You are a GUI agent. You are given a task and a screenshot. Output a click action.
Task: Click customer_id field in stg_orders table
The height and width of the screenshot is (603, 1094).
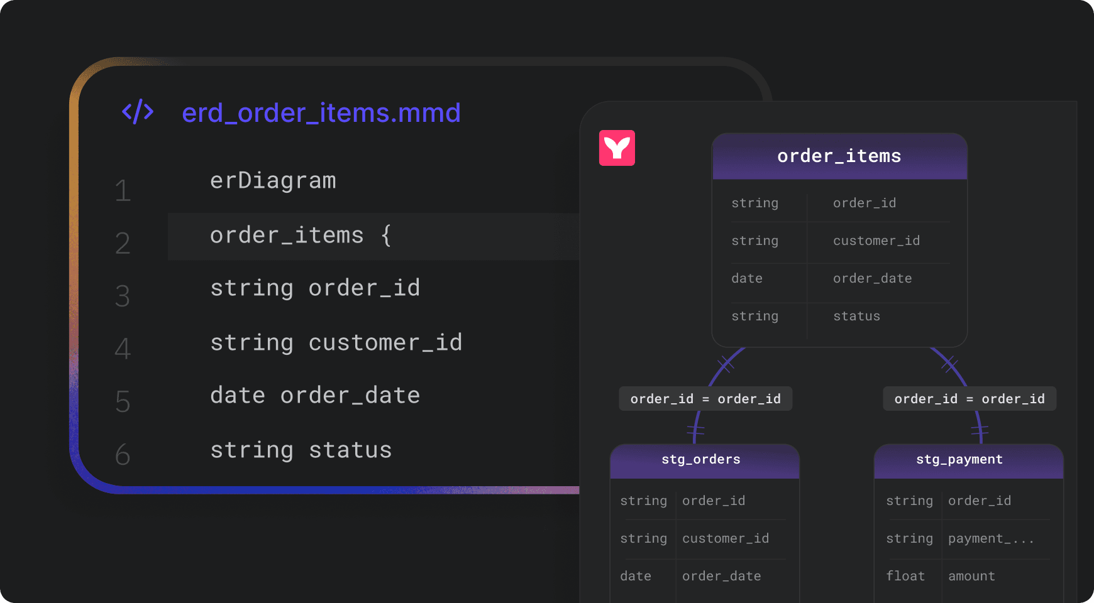[726, 538]
